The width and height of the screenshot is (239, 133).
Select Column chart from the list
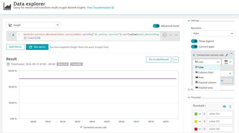click(206, 72)
